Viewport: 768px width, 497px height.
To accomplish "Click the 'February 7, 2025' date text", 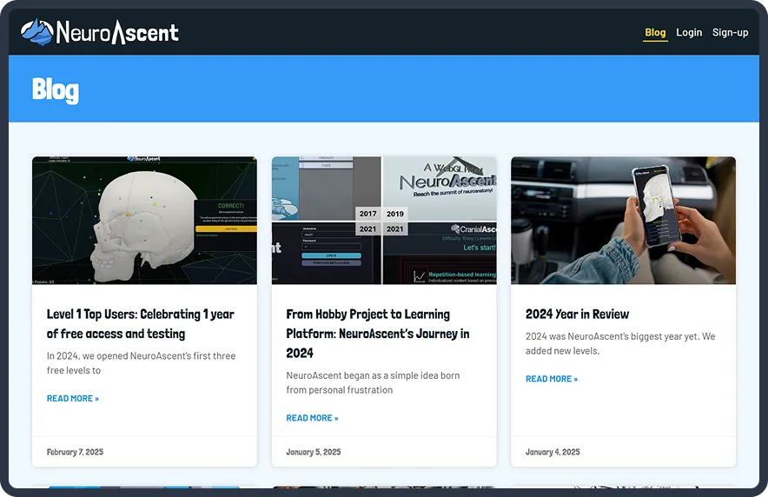I will (x=75, y=452).
